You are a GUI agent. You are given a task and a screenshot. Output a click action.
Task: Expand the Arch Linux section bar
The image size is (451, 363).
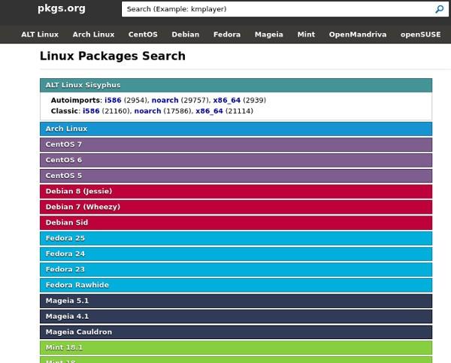(236, 129)
